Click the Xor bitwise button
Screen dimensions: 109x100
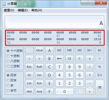click(39, 75)
